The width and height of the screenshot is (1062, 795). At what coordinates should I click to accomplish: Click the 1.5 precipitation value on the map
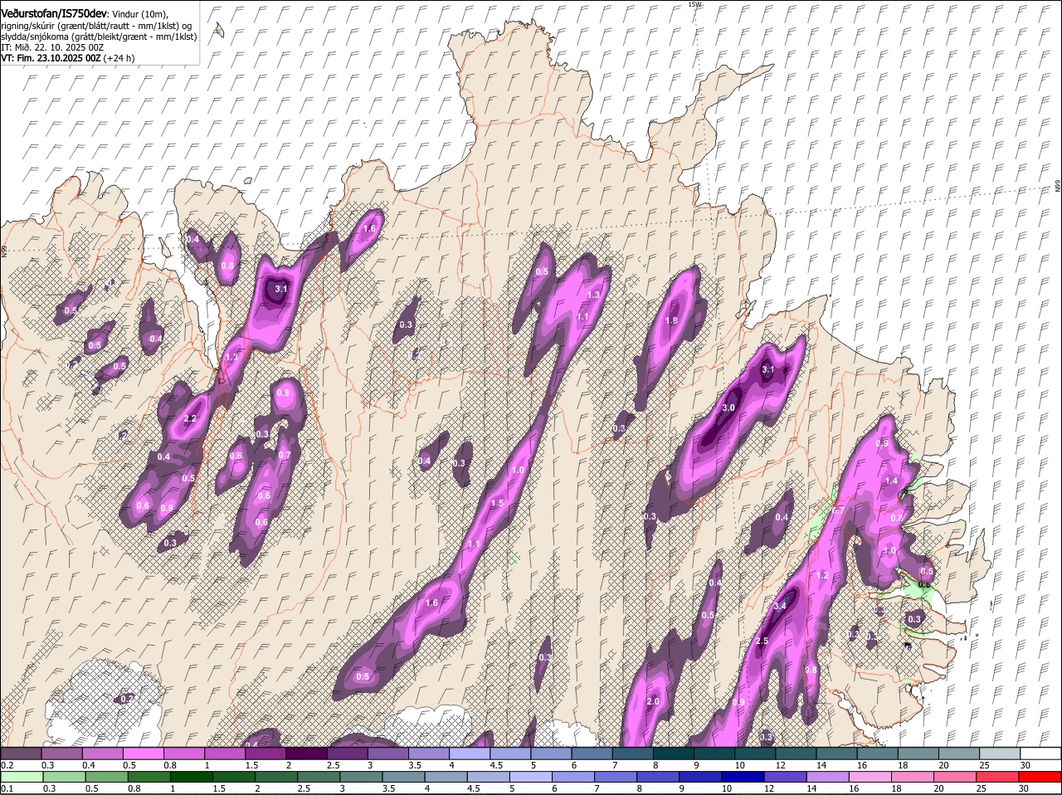(x=497, y=503)
